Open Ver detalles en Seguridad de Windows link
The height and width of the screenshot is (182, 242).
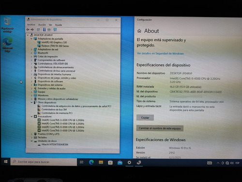pos(160,53)
